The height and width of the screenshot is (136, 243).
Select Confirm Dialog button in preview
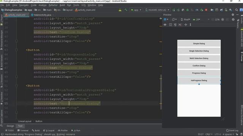(x=199, y=66)
